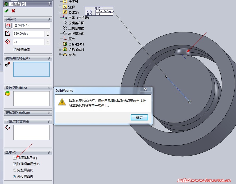The image size is (236, 184).
Task: Enable the 几何体阵列(G) checkbox
Action: pos(15,158)
